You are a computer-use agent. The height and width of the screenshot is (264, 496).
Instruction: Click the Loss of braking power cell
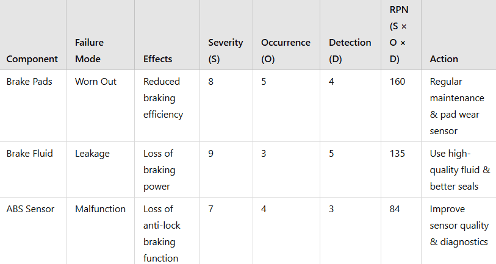[159, 170]
